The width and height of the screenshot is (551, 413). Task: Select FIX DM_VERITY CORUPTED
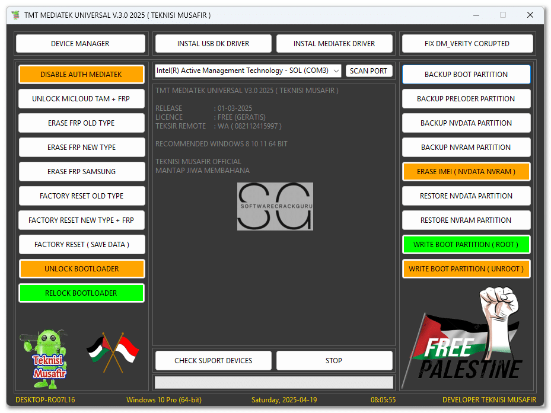click(x=466, y=43)
